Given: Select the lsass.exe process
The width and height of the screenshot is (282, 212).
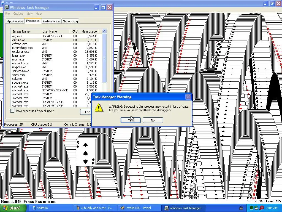Looking at the screenshot, I should tap(55, 55).
